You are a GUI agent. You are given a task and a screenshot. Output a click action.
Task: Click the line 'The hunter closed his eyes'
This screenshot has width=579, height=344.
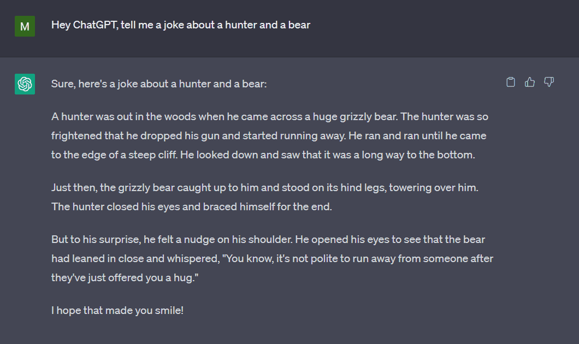[x=192, y=207]
